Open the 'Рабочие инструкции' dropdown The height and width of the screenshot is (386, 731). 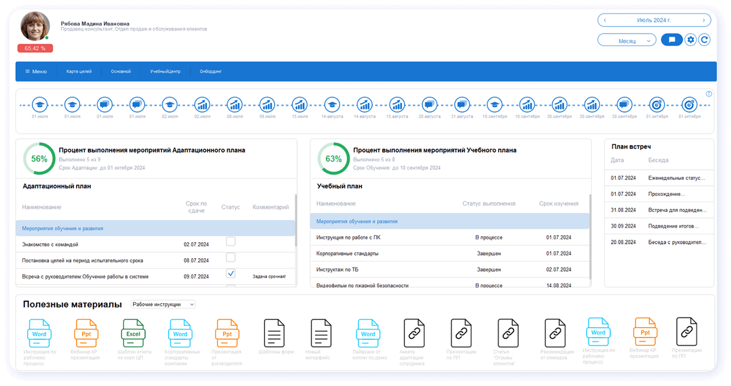pos(163,304)
